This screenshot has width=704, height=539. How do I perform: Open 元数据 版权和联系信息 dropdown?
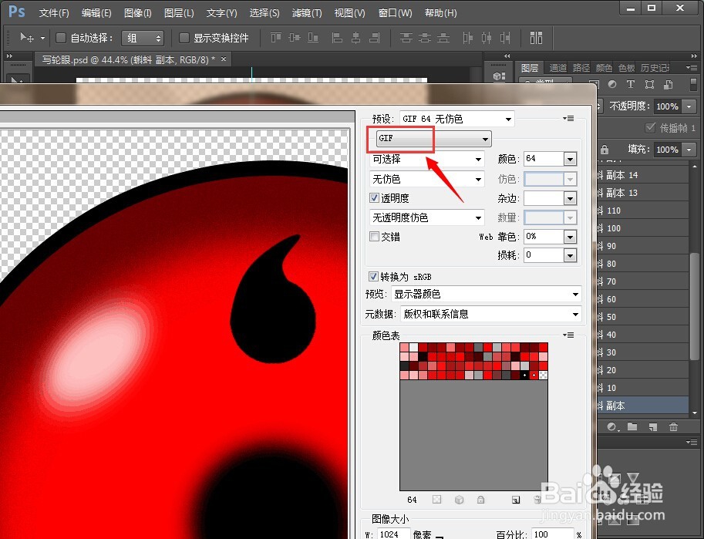[x=490, y=314]
